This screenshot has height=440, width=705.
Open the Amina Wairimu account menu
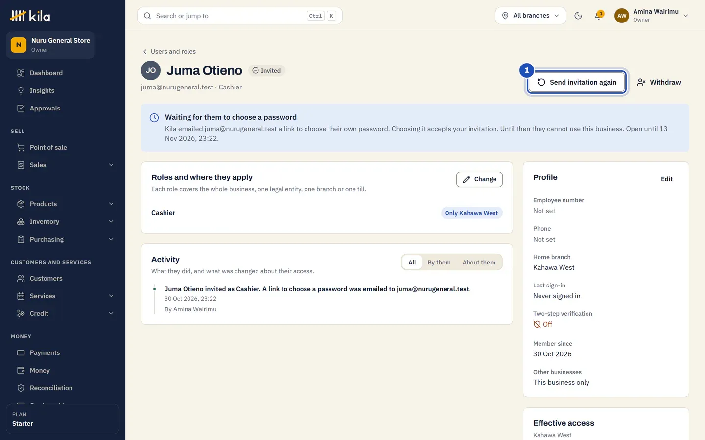point(652,16)
